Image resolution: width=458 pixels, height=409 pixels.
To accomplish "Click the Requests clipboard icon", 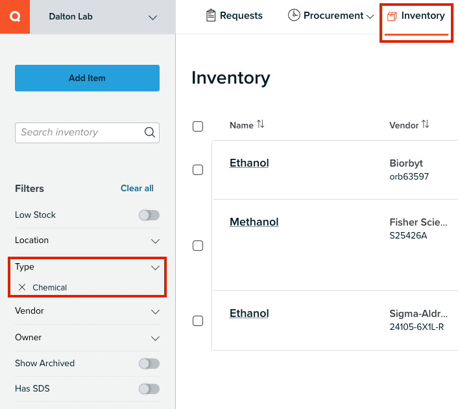I will pyautogui.click(x=211, y=16).
